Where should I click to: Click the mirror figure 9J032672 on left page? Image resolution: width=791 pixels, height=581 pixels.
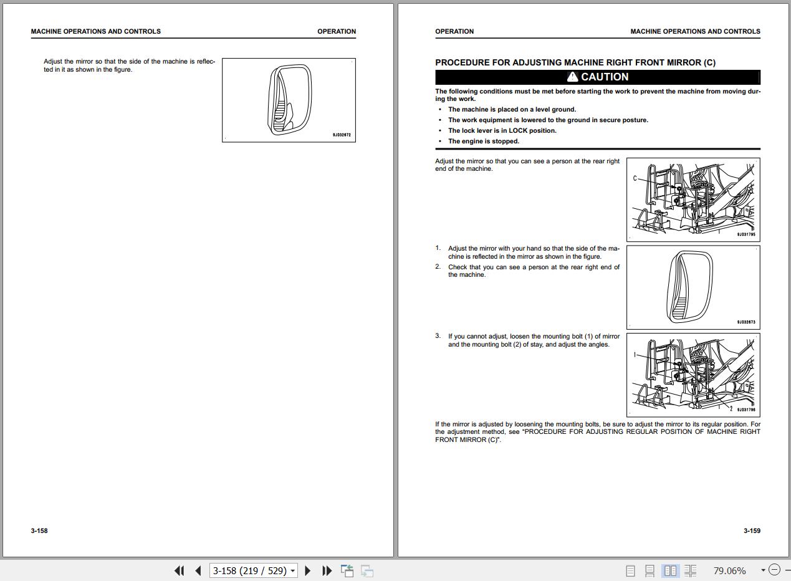(x=289, y=100)
